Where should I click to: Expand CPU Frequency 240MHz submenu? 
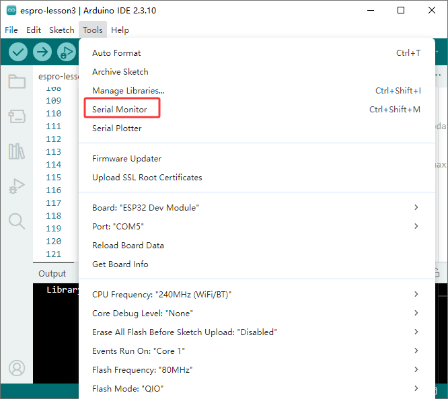(x=256, y=295)
